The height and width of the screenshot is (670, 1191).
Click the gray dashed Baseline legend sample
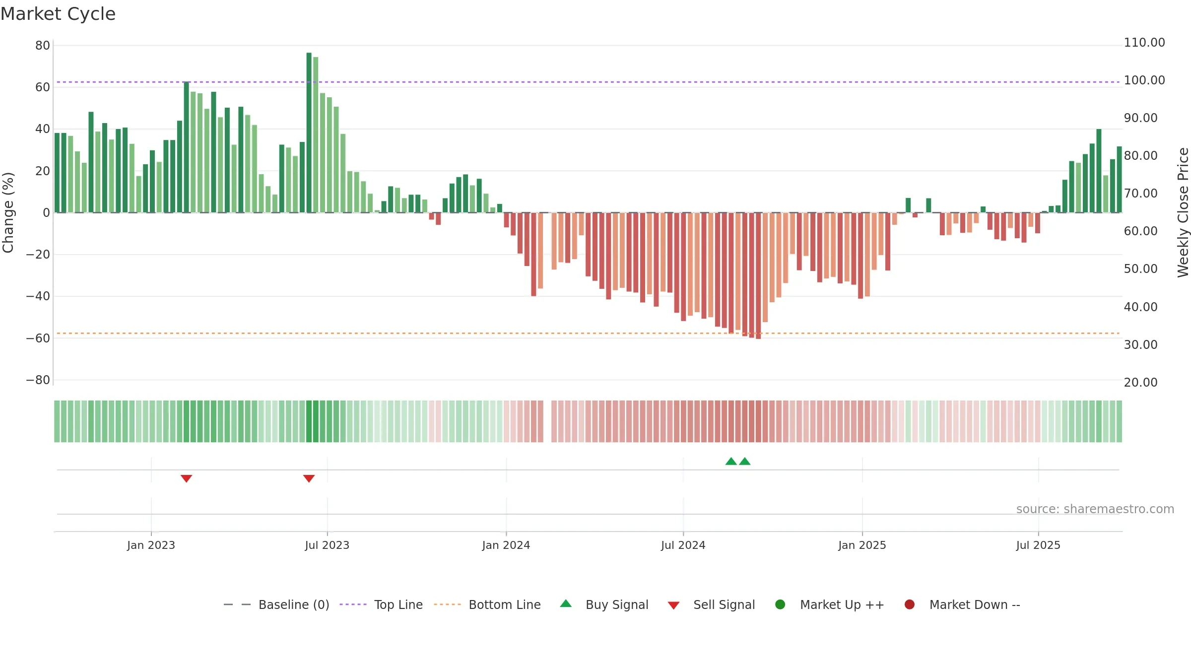pos(237,604)
